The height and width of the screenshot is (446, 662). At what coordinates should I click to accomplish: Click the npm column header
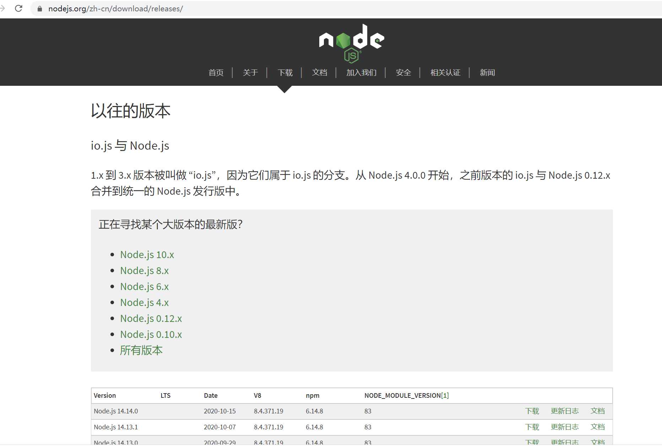point(313,395)
